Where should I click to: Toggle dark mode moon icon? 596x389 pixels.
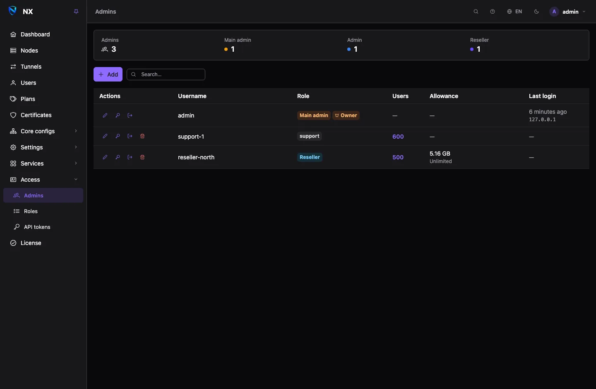click(537, 12)
